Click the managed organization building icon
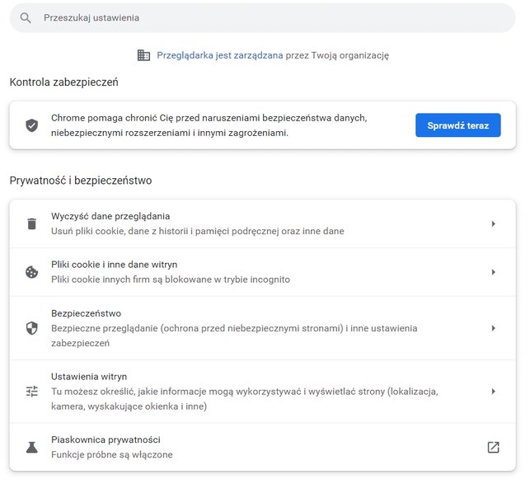This screenshot has width=530, height=484. point(143,55)
